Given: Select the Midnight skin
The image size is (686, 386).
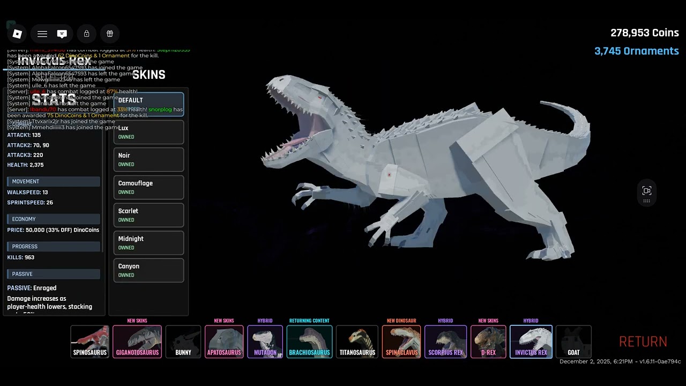Looking at the screenshot, I should (x=148, y=243).
